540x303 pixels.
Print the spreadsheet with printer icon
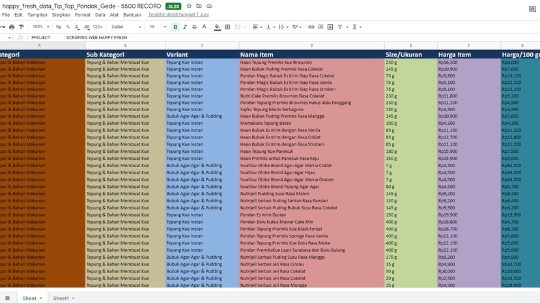click(x=12, y=27)
